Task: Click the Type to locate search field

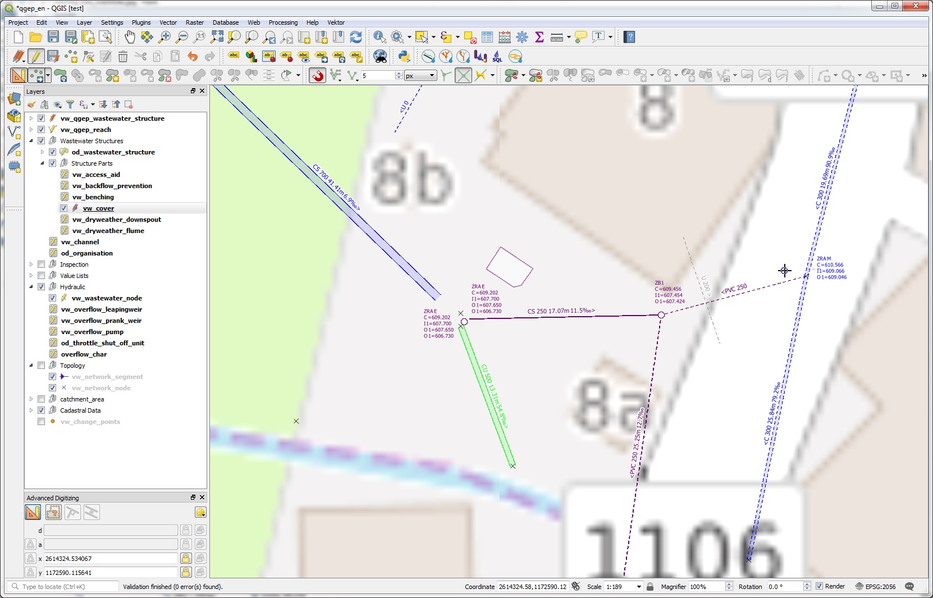Action: coord(64,587)
